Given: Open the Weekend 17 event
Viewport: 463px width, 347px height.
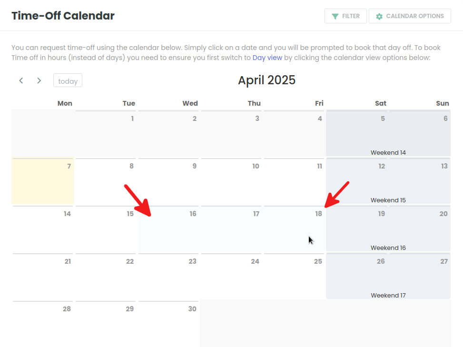Looking at the screenshot, I should tap(388, 295).
